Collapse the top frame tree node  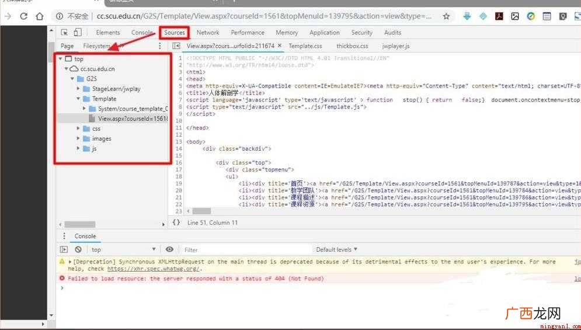coord(60,58)
